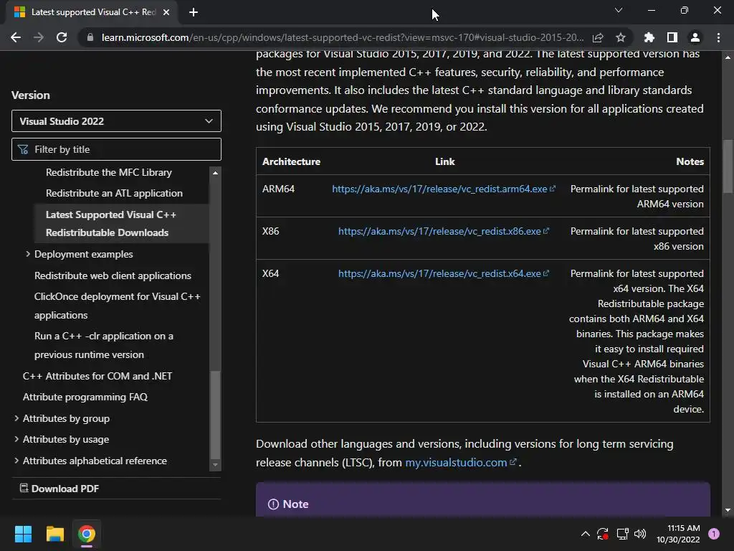The height and width of the screenshot is (551, 734).
Task: Open a new browser tab
Action: pos(194,12)
